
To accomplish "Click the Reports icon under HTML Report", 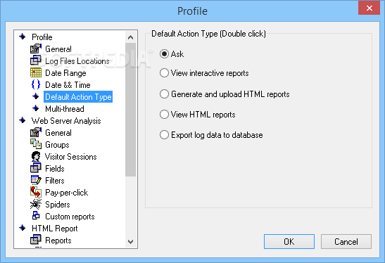I will [36, 240].
